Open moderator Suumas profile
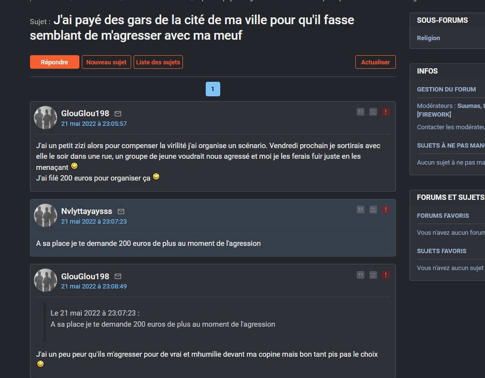 pos(469,106)
